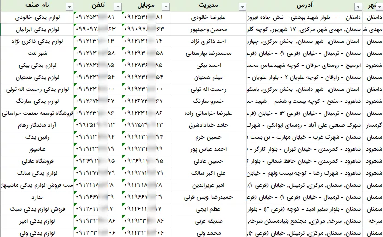Select the manager cell خسرو سارنگ
Image resolution: width=383 pixels, height=237 pixels.
point(209,101)
